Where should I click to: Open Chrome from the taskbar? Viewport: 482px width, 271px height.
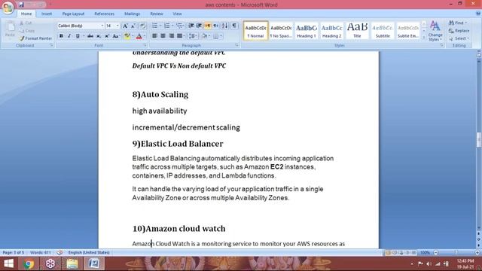[x=29, y=263]
